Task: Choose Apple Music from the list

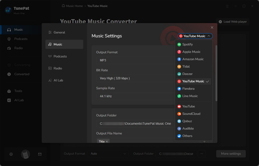Action: [194, 52]
